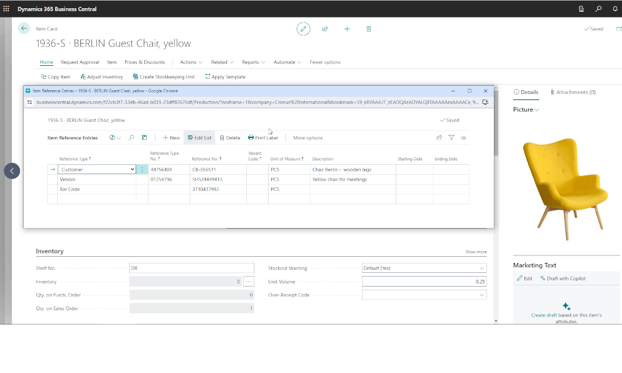The width and height of the screenshot is (622, 373).
Task: Click the analyze view icon beside Item Reference Entries search
Action: coord(144,137)
